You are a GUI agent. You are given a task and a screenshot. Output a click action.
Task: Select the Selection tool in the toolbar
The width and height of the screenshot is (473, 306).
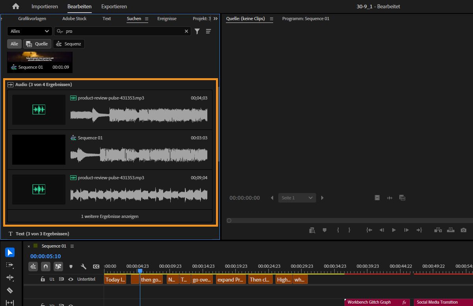coord(10,252)
